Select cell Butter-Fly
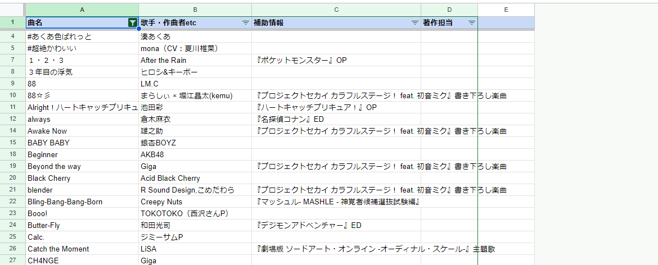Image resolution: width=658 pixels, height=265 pixels. [82, 225]
